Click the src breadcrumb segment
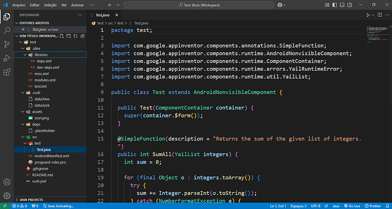This screenshot has width=392, height=209. (111, 23)
